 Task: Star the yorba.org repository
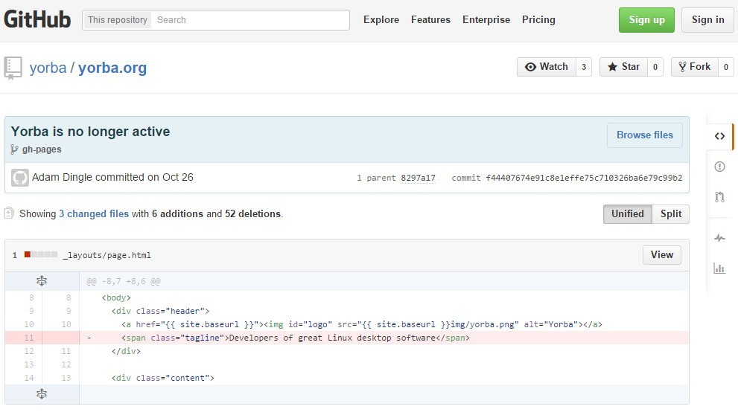click(623, 67)
